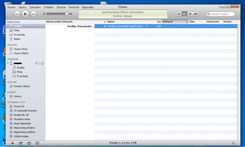Sort by Hodnocení column header

214,22
